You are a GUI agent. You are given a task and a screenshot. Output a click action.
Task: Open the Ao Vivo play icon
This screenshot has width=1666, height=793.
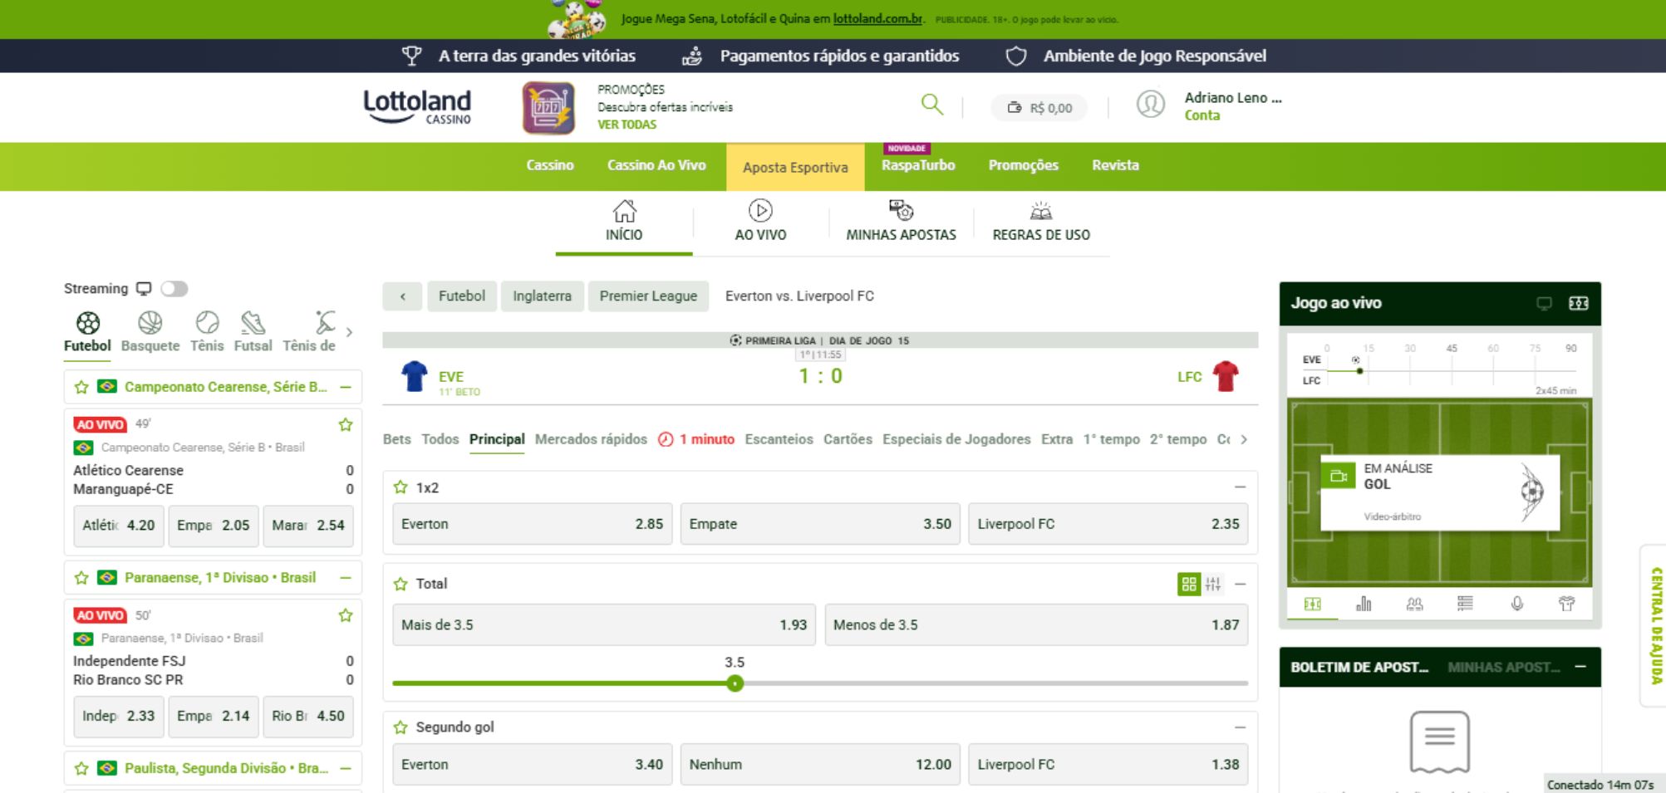click(760, 211)
